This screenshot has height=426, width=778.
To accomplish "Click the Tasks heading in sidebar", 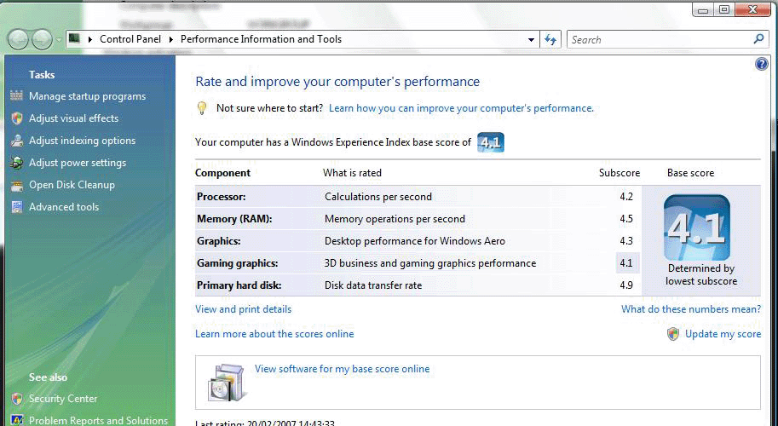I will click(42, 74).
